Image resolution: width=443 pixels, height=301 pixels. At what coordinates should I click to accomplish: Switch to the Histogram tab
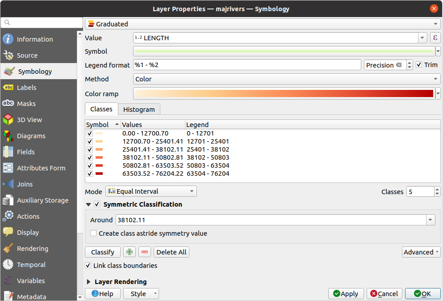coord(139,109)
